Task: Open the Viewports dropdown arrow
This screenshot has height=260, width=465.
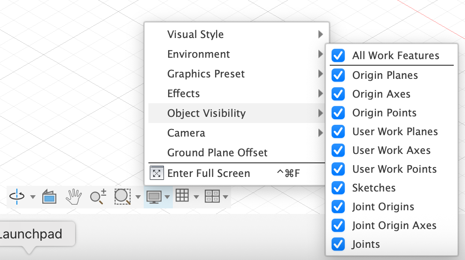Action: coord(225,197)
